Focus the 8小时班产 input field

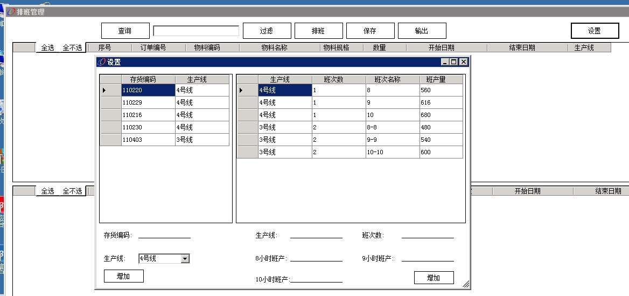click(x=316, y=258)
